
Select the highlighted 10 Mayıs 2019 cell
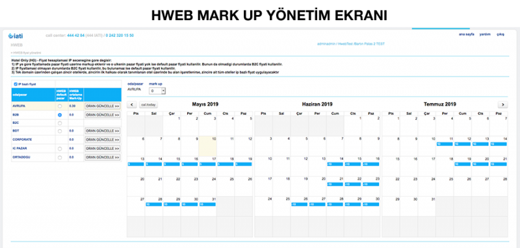[x=207, y=146]
